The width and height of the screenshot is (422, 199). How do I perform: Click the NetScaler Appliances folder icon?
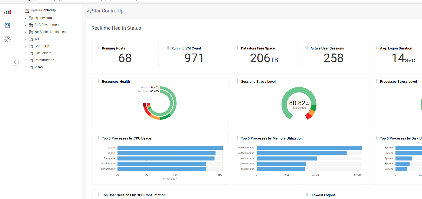[x=31, y=32]
